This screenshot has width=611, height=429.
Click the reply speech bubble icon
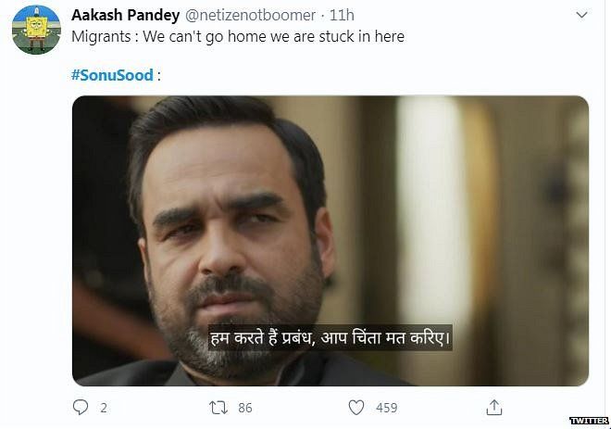click(81, 407)
